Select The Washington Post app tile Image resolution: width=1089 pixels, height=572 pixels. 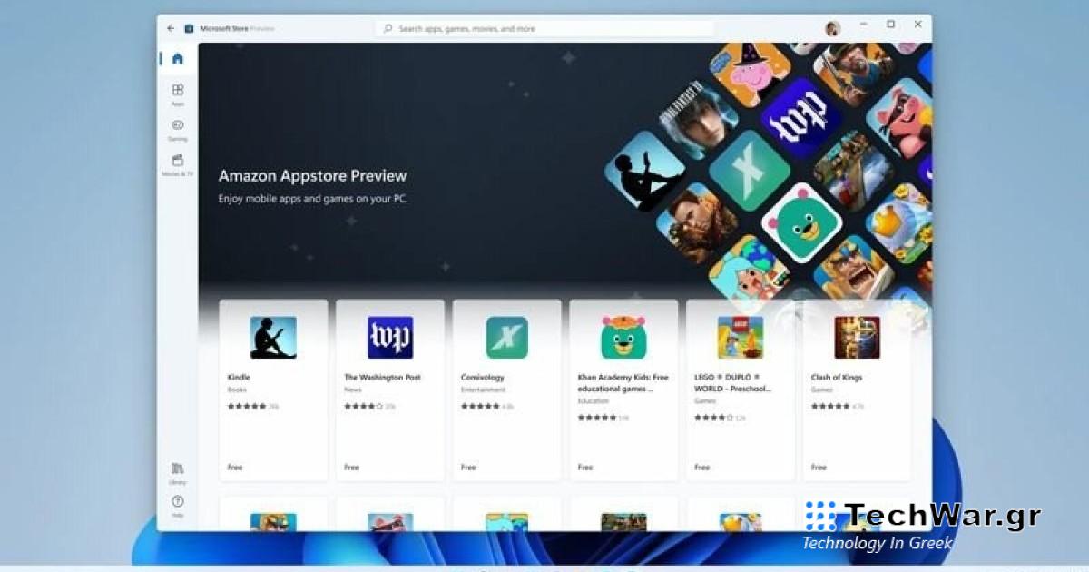coord(389,338)
